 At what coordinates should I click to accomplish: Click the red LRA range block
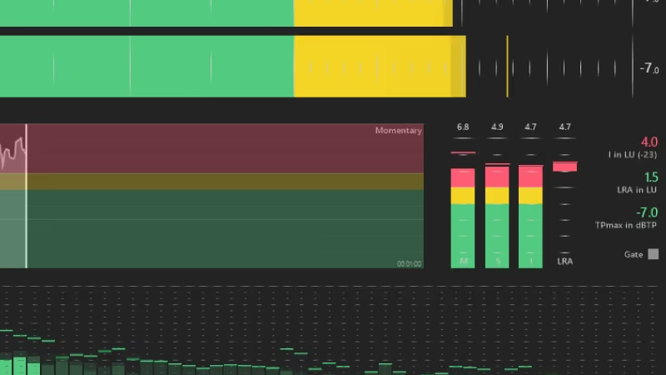(565, 167)
